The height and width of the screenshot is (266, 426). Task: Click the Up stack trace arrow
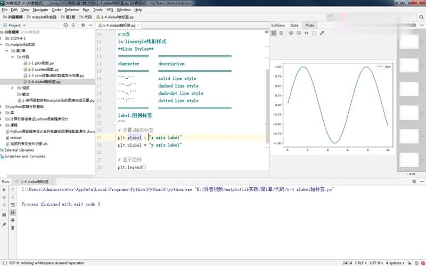[12, 190]
